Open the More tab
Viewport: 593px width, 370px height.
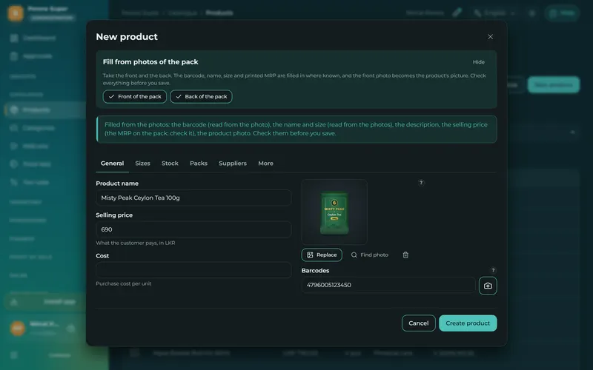pos(265,164)
